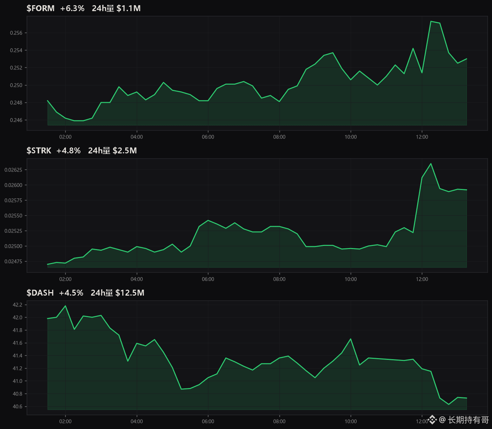Click the $STRK chart title

[39, 151]
